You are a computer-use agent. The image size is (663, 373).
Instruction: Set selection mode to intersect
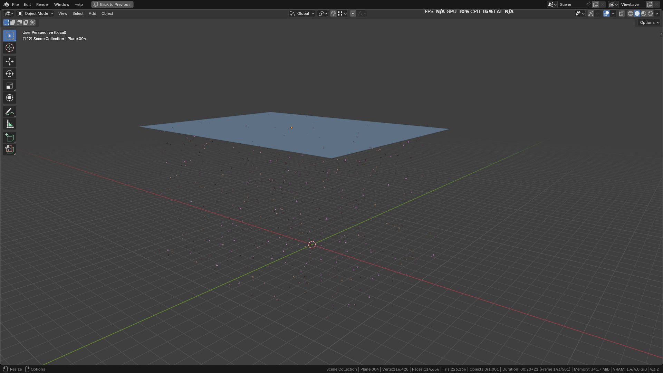pos(32,22)
